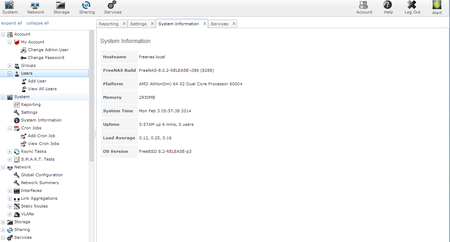Screen dimensions: 450x242
Task: Click the Global Configuration wrench icon
Action: 17,175
